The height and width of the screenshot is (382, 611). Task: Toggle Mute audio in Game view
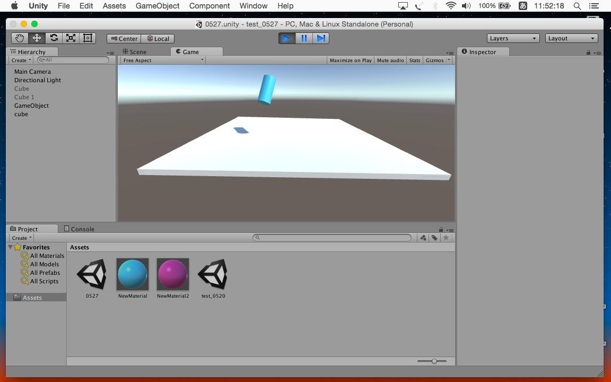pyautogui.click(x=390, y=60)
